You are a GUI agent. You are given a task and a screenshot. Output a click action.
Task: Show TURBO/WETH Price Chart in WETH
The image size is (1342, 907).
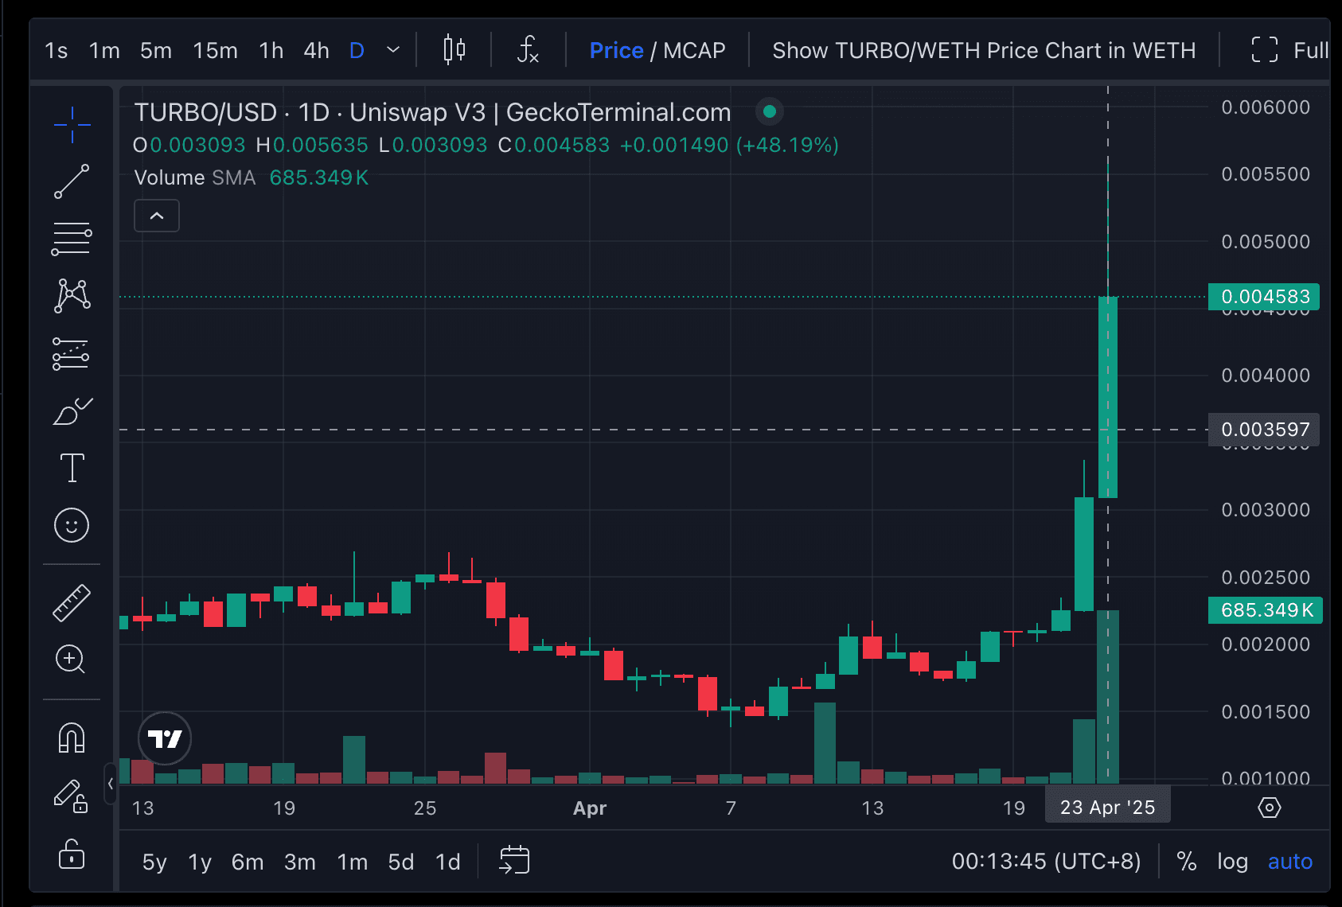point(984,49)
